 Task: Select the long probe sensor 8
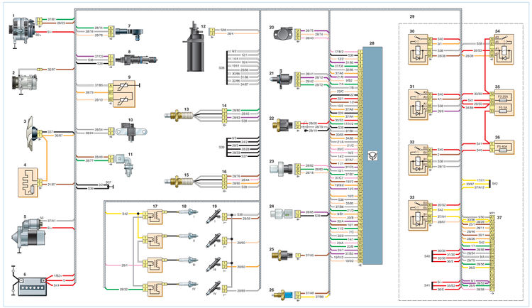point(135,60)
